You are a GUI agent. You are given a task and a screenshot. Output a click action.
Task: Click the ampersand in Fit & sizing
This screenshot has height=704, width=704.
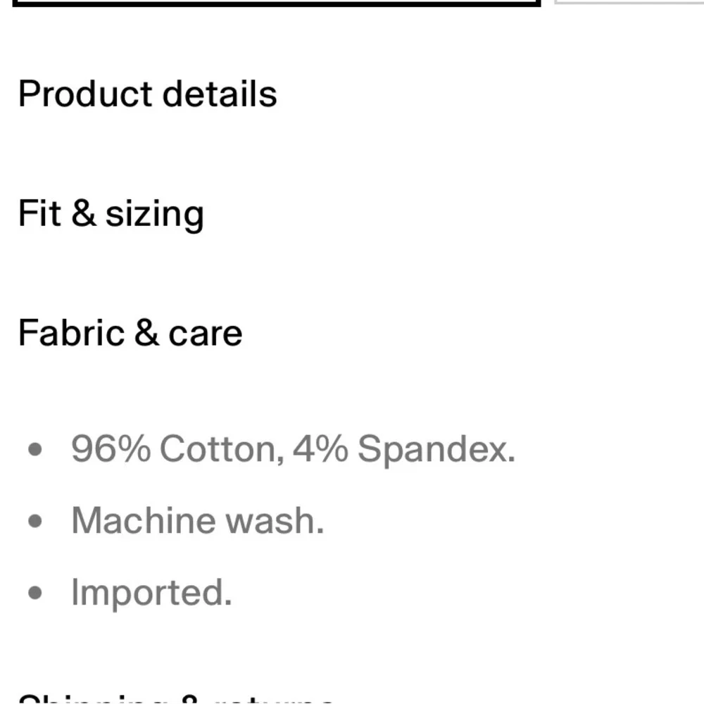click(x=84, y=213)
